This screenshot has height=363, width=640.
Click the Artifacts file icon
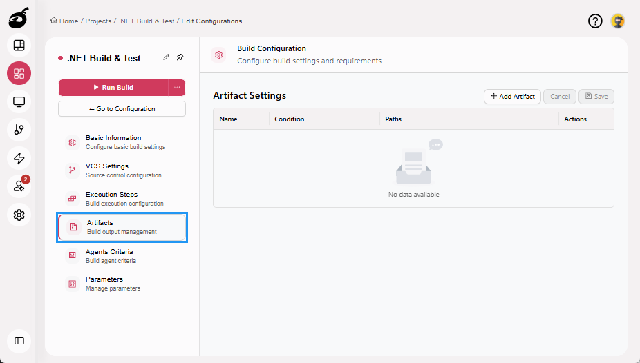[x=73, y=227]
